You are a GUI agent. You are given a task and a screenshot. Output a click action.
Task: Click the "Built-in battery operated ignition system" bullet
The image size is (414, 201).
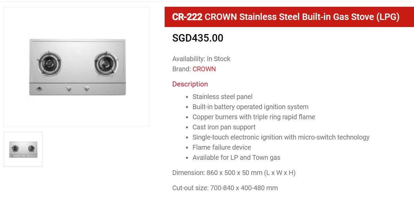point(250,107)
